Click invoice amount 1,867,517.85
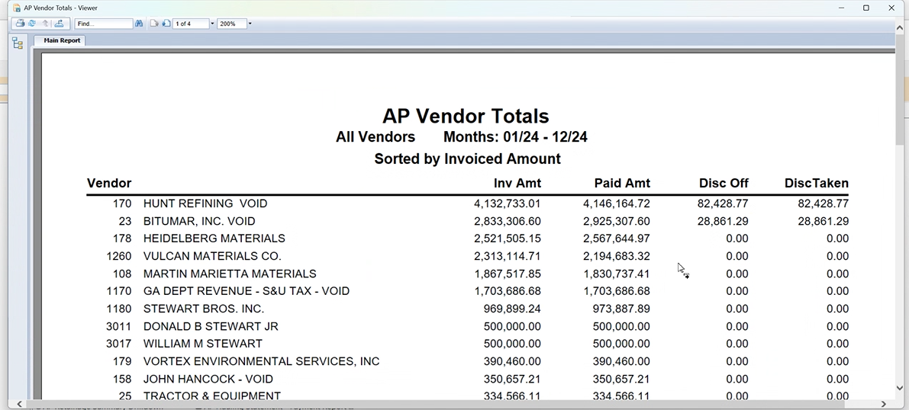 point(508,274)
